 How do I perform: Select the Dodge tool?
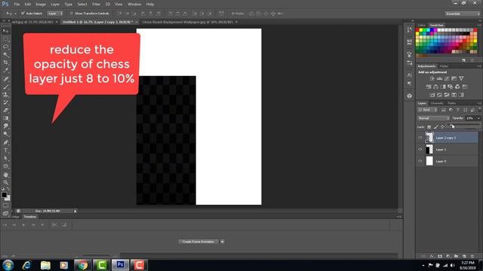(5, 134)
